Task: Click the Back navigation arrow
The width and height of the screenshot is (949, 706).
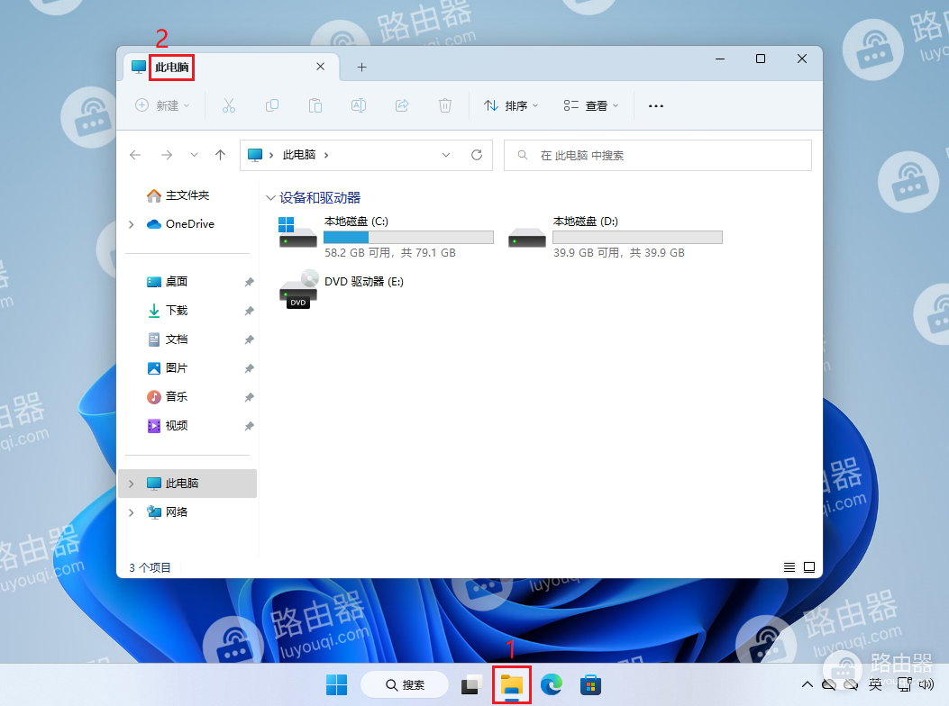Action: tap(135, 154)
